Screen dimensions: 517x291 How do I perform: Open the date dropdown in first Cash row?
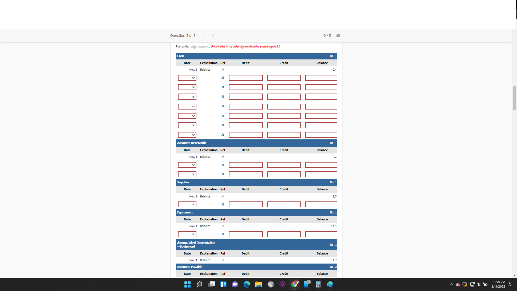point(187,78)
